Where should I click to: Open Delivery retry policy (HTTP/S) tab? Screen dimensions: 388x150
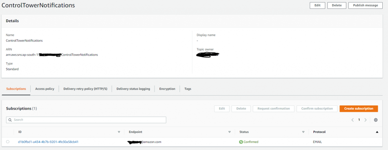click(85, 89)
